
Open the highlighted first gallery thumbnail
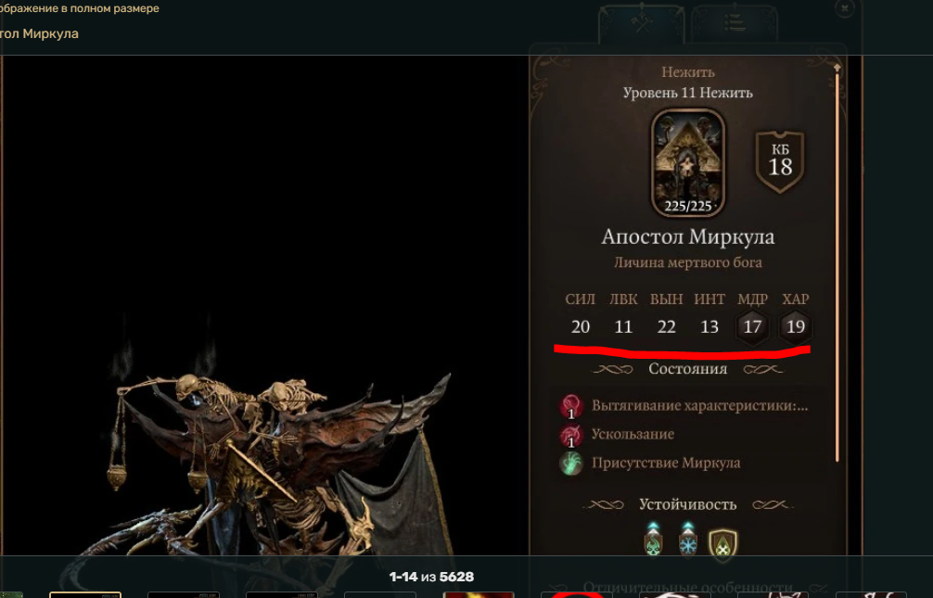(85, 594)
